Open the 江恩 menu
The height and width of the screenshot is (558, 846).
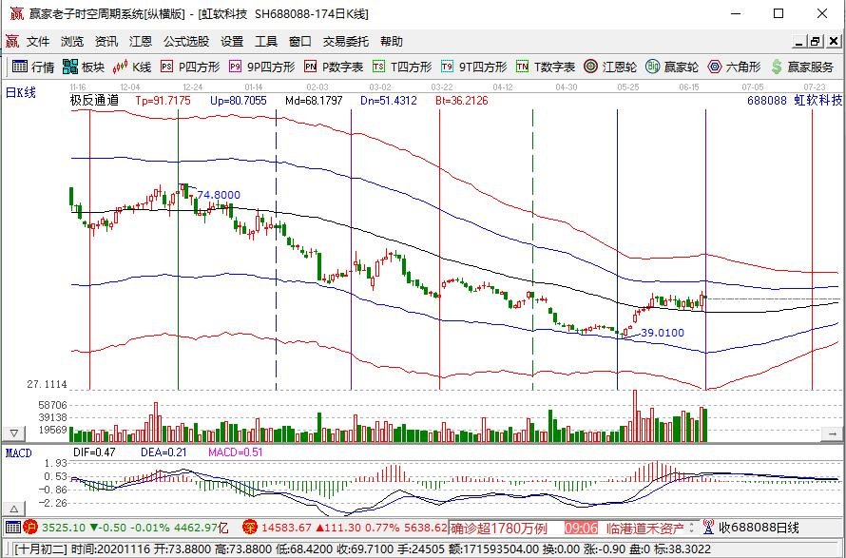tap(141, 42)
